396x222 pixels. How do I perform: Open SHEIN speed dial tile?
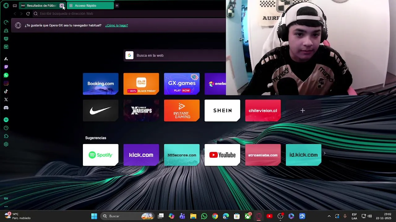click(x=222, y=110)
